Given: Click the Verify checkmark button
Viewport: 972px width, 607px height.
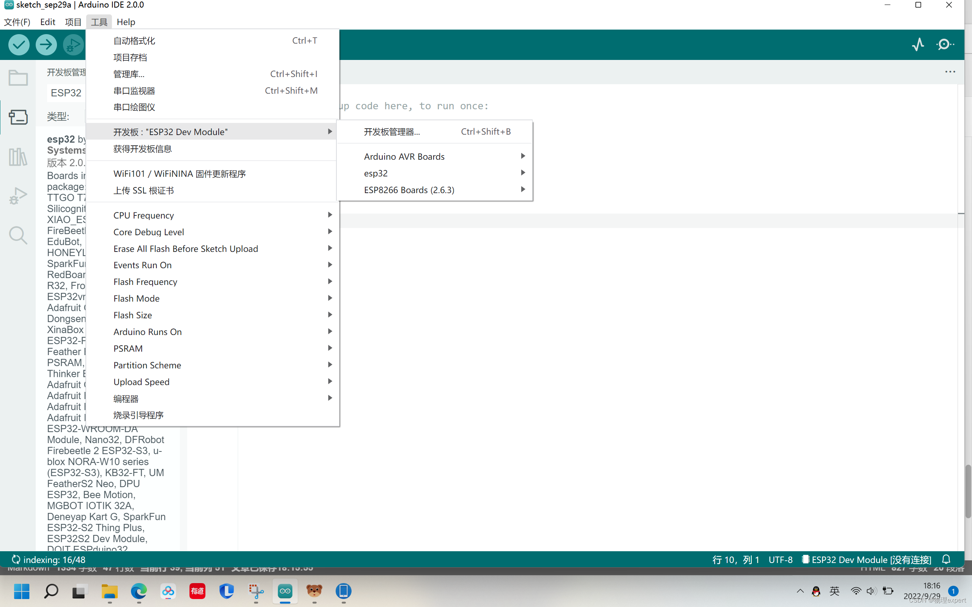Looking at the screenshot, I should pos(19,44).
